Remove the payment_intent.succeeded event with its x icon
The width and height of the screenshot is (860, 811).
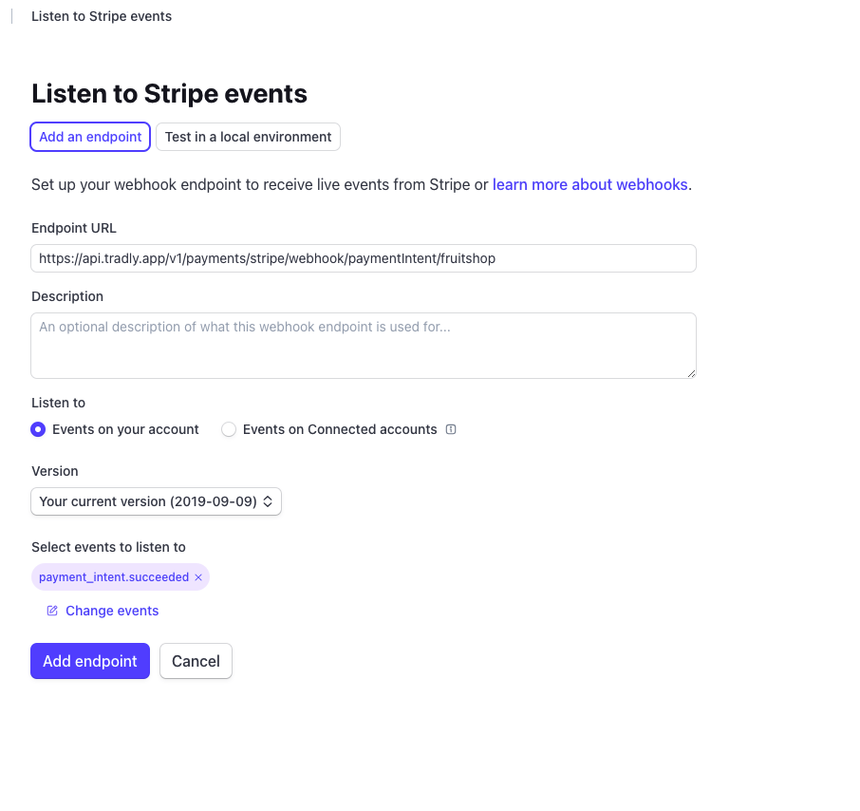point(198,577)
